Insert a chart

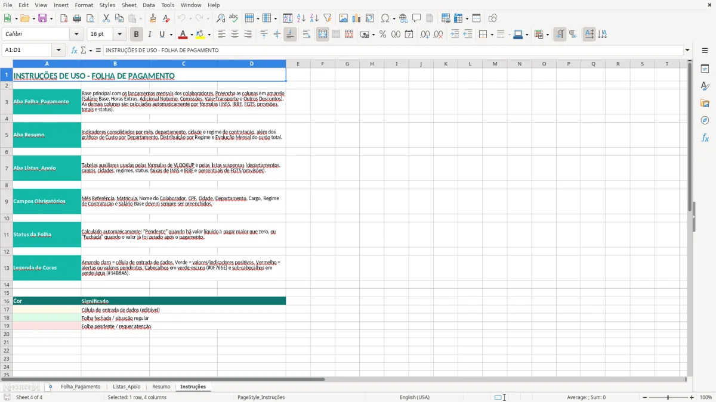click(x=357, y=18)
